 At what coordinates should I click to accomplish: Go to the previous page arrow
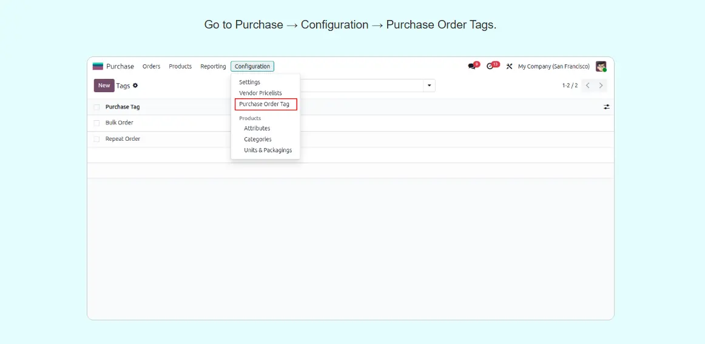point(587,86)
